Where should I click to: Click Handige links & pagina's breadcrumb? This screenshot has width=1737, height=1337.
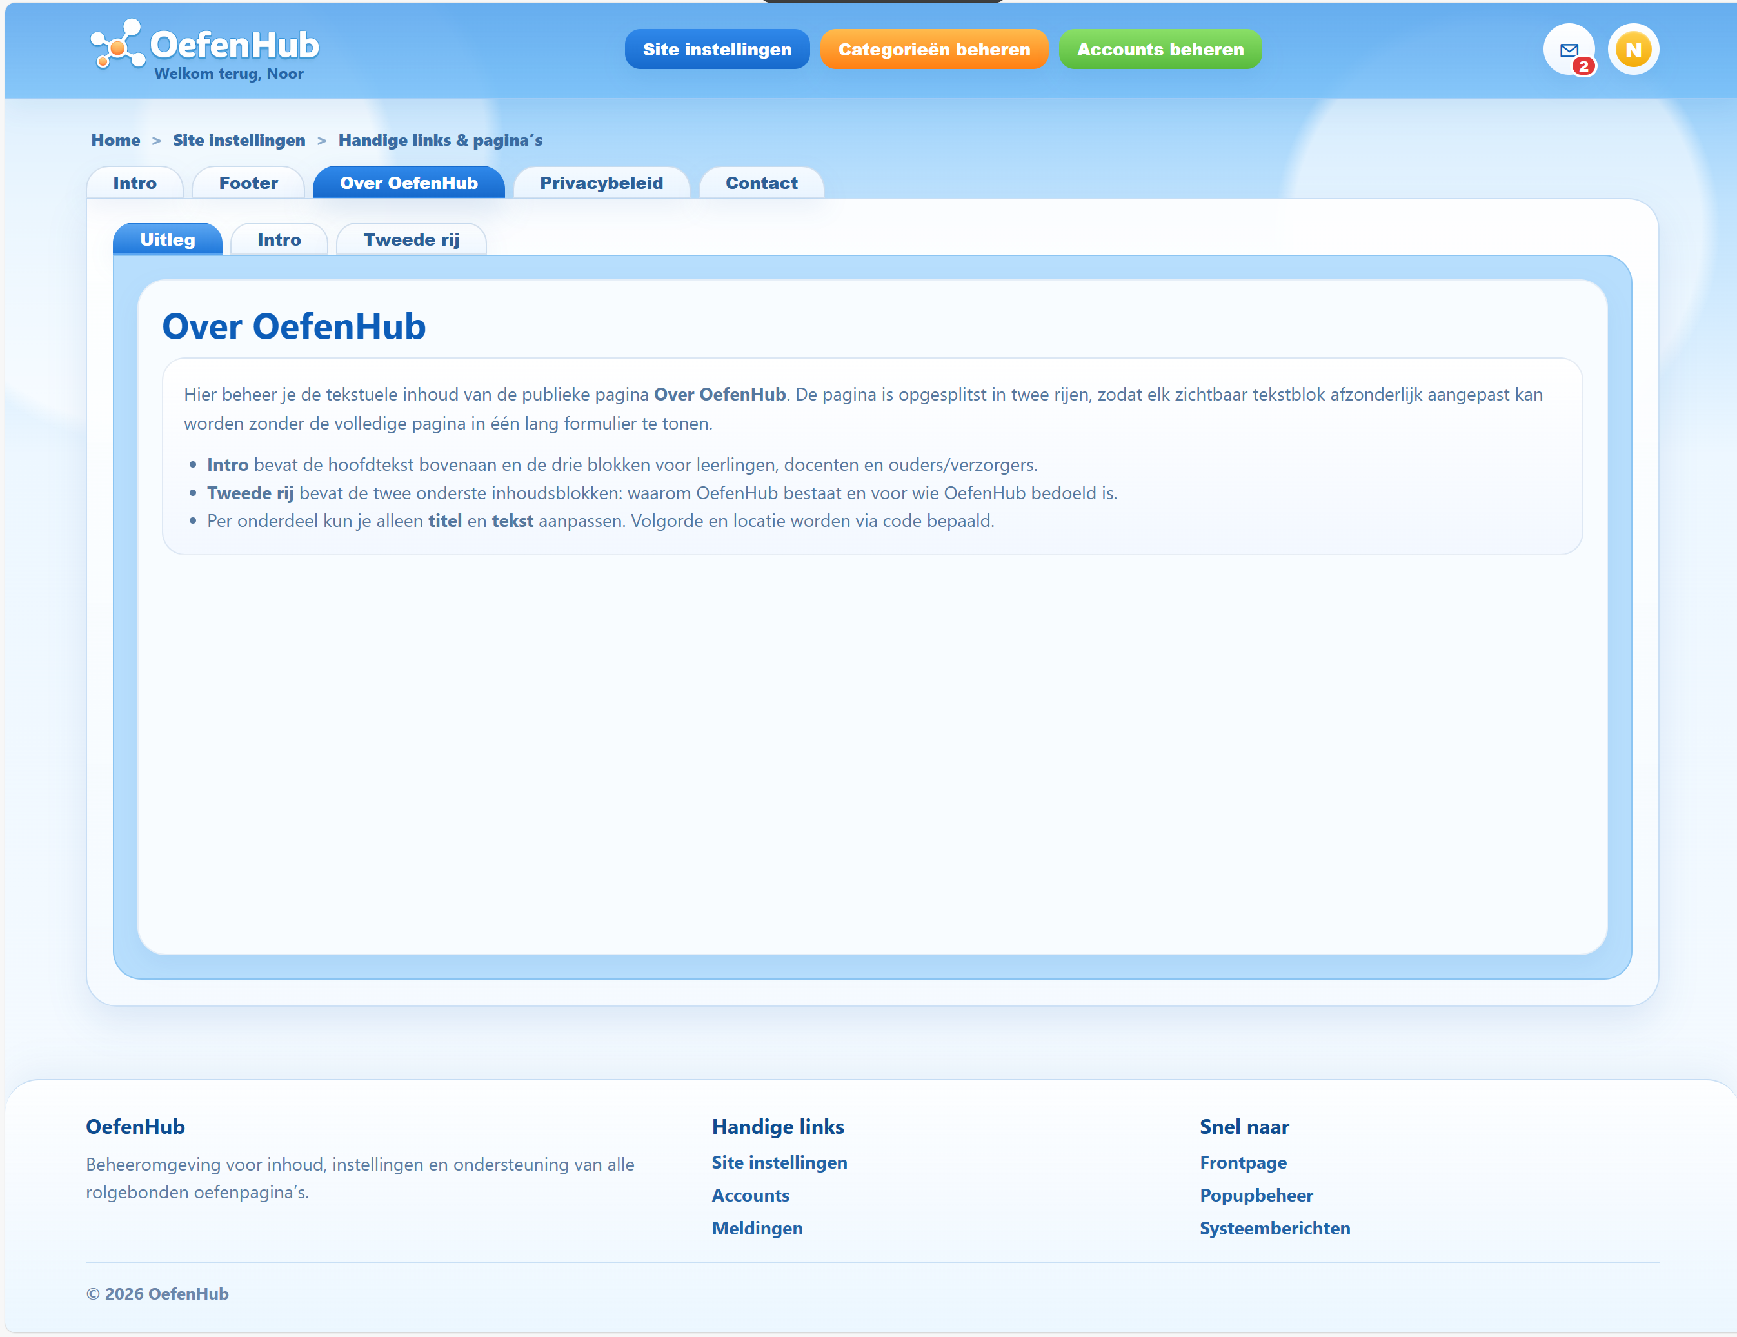click(x=440, y=140)
